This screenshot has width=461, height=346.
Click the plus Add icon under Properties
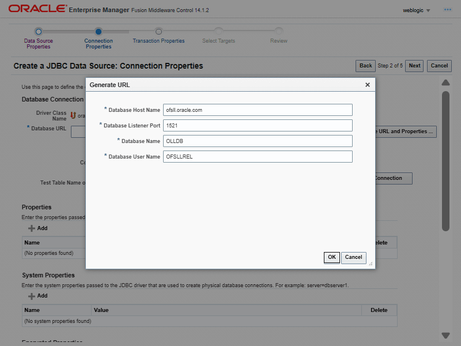pyautogui.click(x=32, y=228)
